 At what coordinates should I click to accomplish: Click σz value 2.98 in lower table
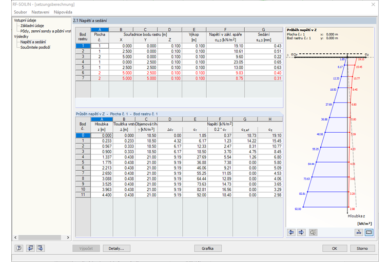pyautogui.click(x=270, y=195)
